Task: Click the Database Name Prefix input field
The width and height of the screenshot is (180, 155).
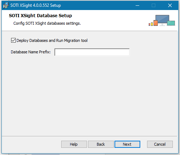Action: 92,52
